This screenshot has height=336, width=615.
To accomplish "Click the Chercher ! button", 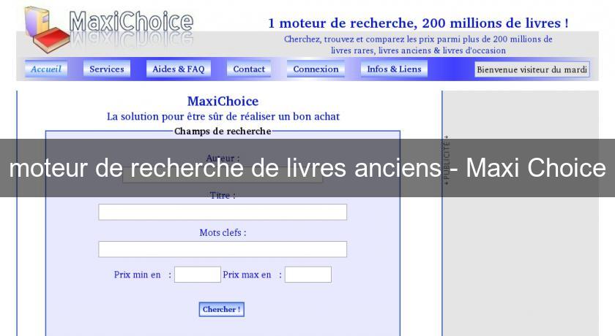I will click(x=222, y=310).
